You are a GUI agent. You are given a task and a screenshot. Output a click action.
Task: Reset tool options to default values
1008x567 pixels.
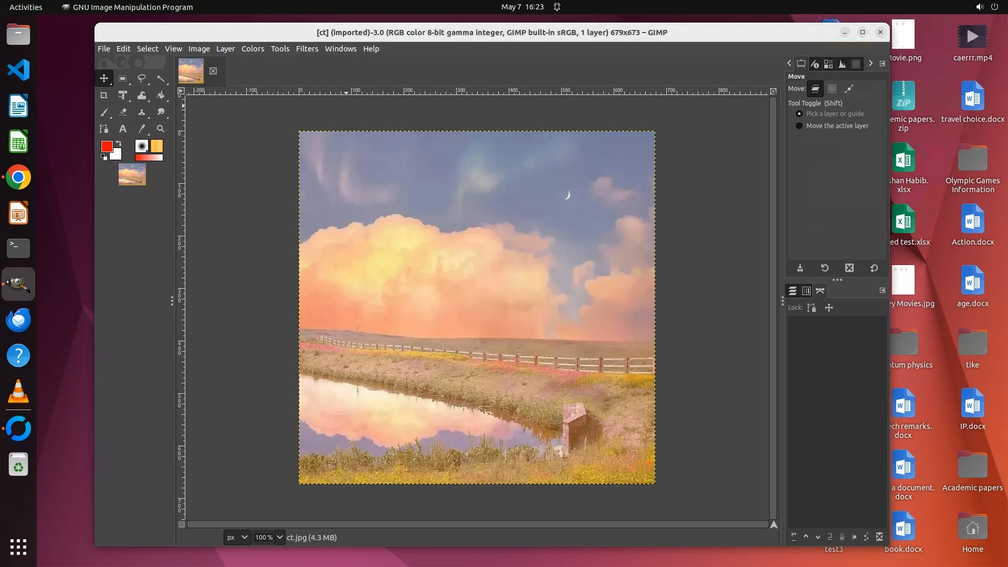point(874,268)
